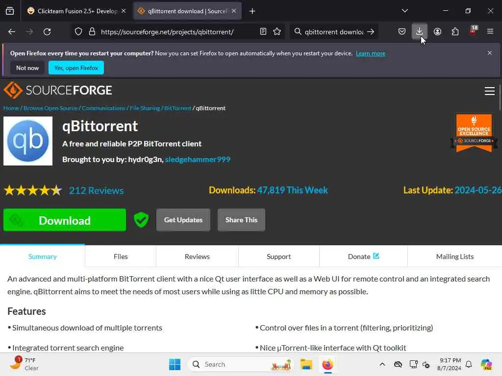Reload the current page

click(x=47, y=32)
